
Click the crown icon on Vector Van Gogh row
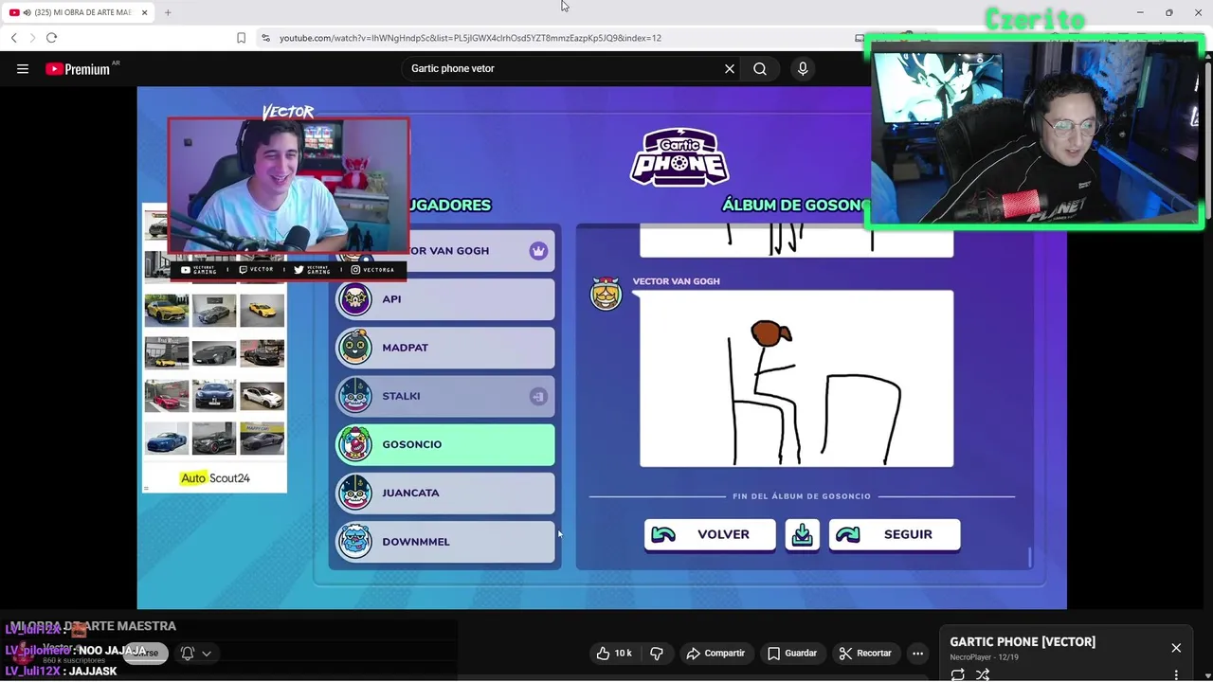[x=538, y=251]
